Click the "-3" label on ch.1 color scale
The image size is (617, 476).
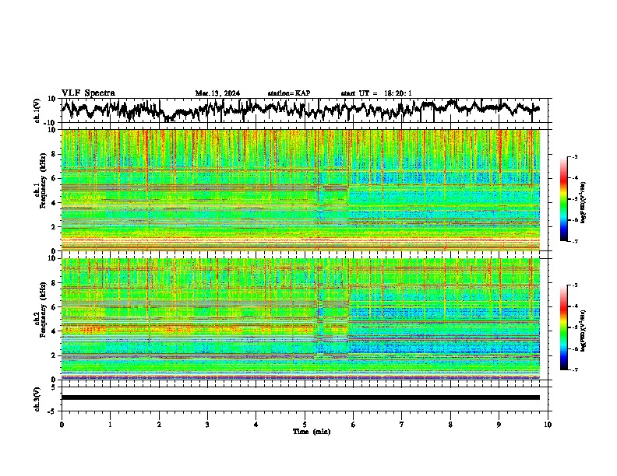575,157
